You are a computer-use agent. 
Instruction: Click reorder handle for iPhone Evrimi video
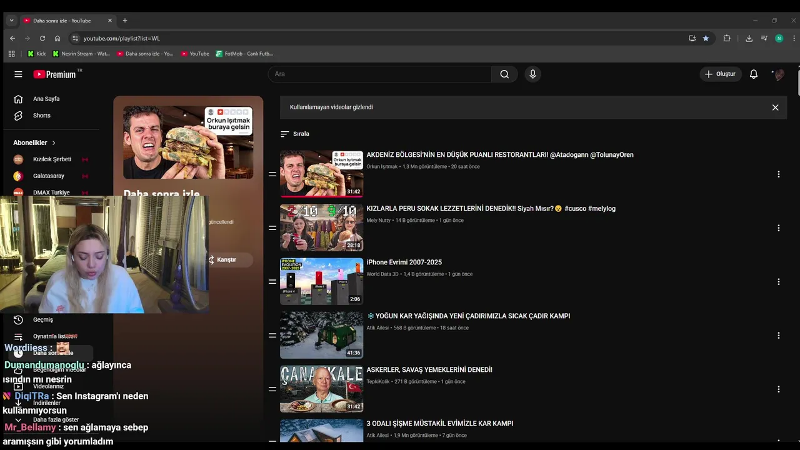tap(272, 282)
